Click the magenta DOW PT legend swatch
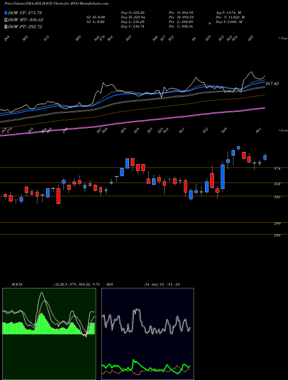 coord(6,26)
